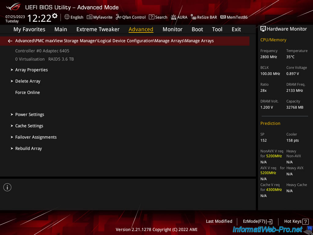Image resolution: width=313 pixels, height=235 pixels.
Task: Open Power Settings submenu label
Action: (30, 115)
